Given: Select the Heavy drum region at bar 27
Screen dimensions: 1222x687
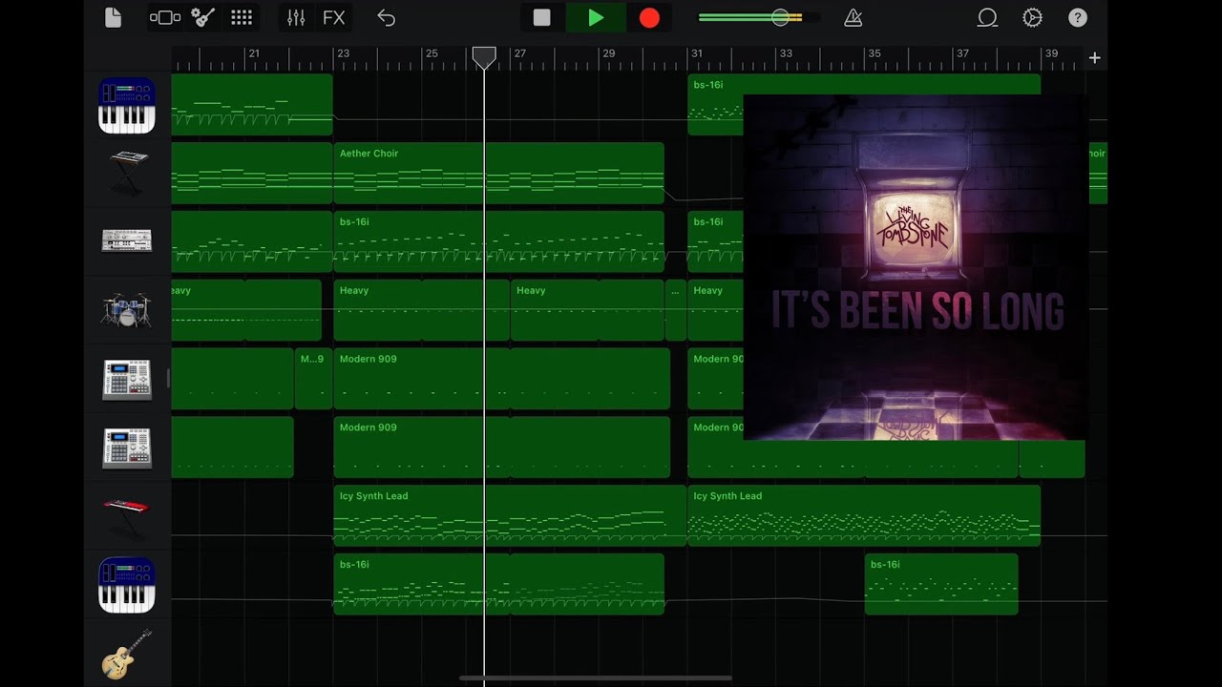Looking at the screenshot, I should 587,310.
